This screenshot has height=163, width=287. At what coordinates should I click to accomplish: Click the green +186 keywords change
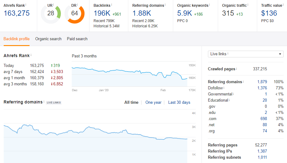point(198,14)
